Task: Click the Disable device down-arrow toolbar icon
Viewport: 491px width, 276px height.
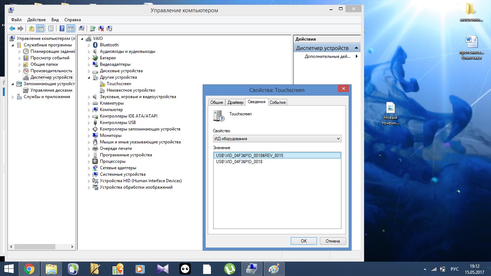Action: point(110,28)
